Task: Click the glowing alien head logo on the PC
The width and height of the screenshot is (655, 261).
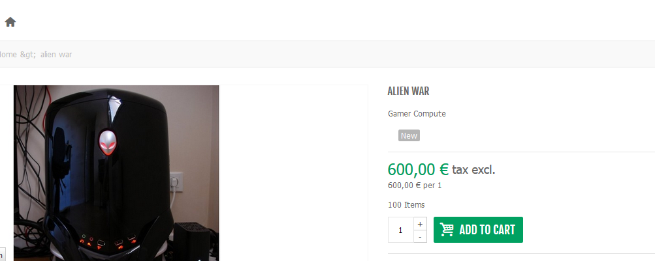Action: click(x=107, y=143)
